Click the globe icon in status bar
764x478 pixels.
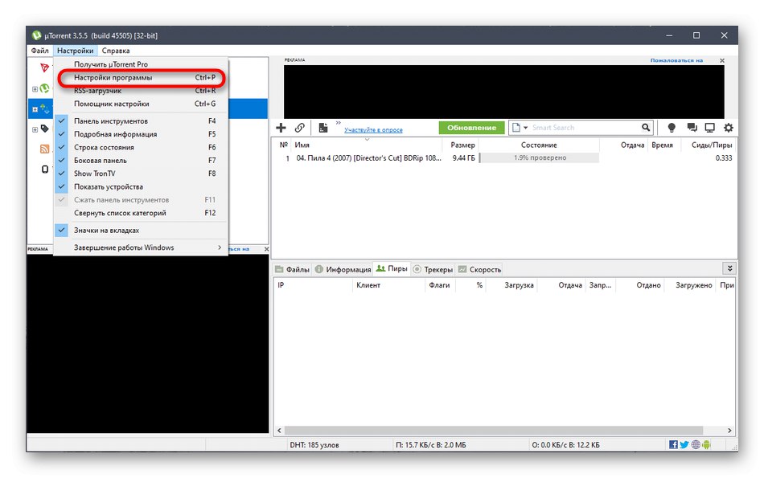point(696,444)
